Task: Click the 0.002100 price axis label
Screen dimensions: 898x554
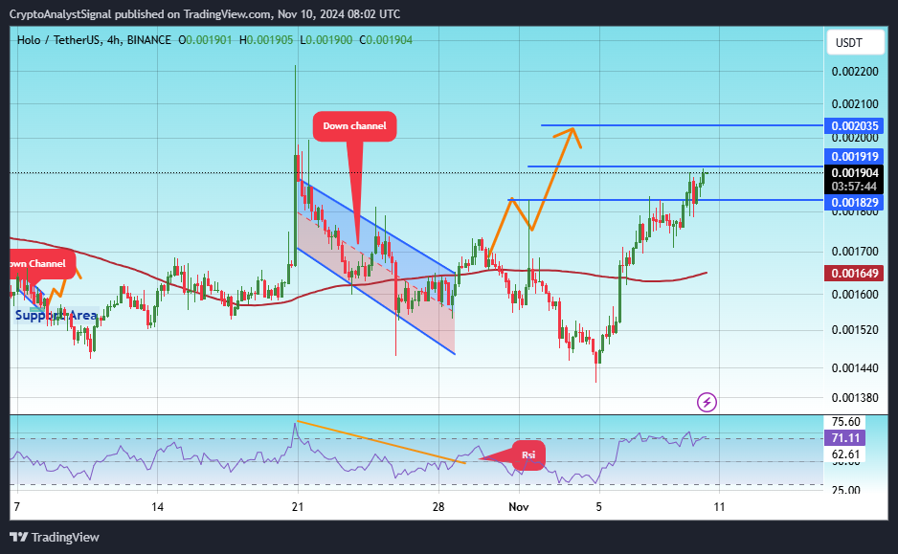Action: 855,104
